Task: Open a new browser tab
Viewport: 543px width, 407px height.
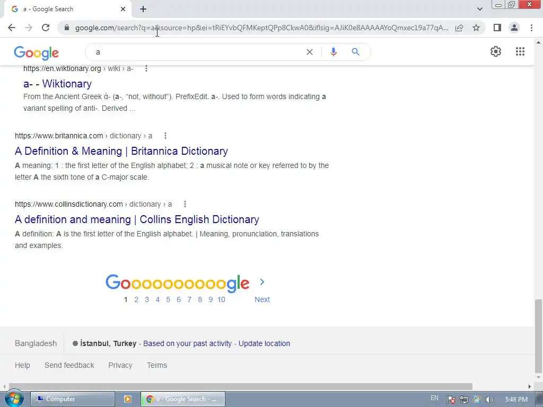Action: 143,9
